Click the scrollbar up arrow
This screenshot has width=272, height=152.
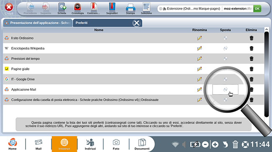pyautogui.click(x=267, y=30)
